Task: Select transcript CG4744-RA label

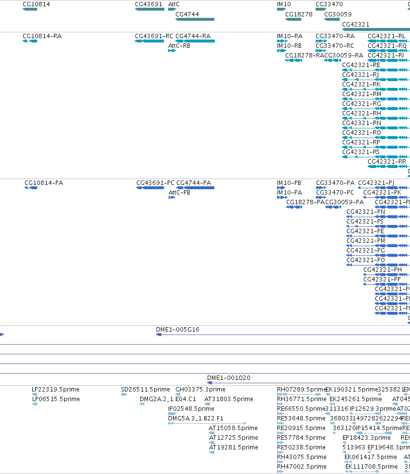Action: (193, 36)
